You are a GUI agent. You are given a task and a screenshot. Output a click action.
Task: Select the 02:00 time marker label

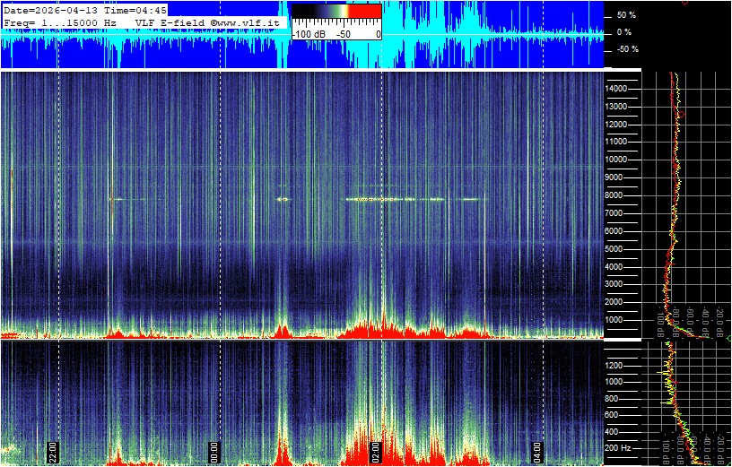click(x=375, y=452)
